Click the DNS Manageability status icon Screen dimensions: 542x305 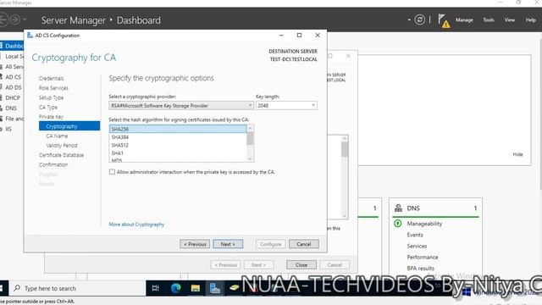[x=397, y=224]
